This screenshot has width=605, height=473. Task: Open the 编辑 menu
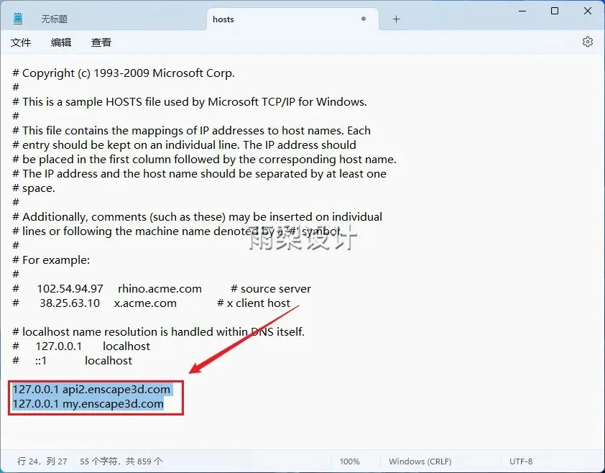[61, 42]
